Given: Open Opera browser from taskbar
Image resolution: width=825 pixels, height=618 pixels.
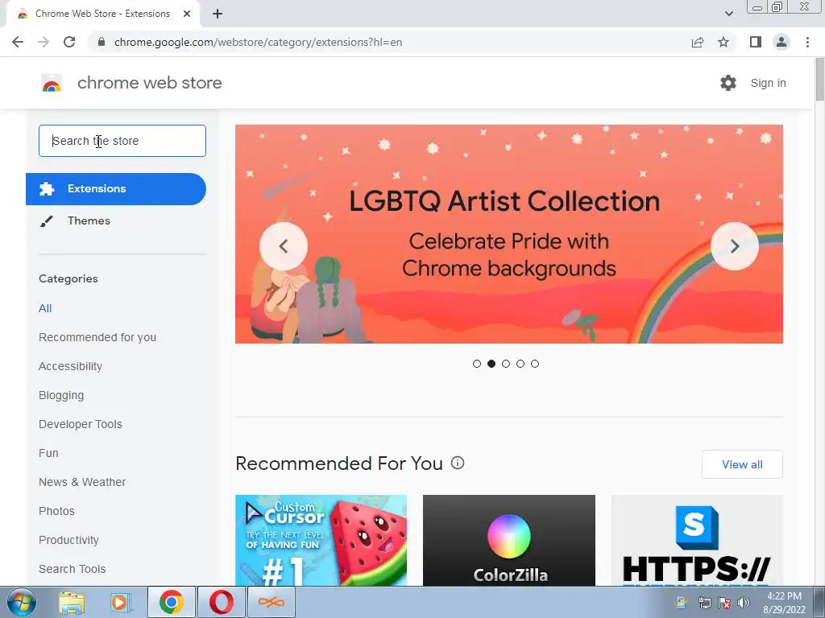Looking at the screenshot, I should (x=221, y=602).
